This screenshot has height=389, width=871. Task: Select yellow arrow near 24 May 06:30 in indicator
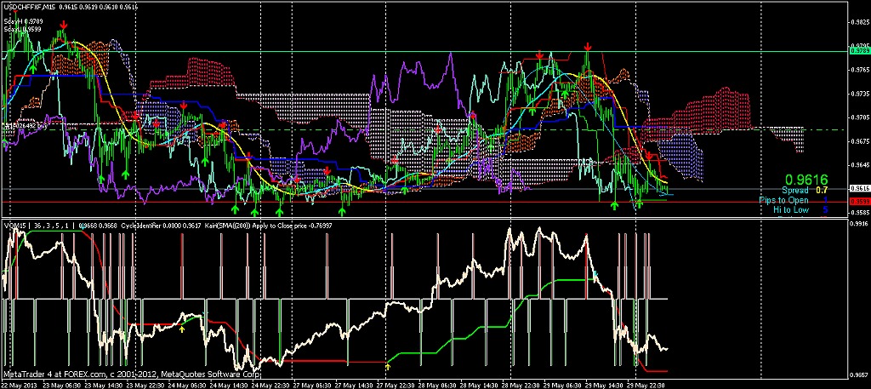click(x=182, y=329)
